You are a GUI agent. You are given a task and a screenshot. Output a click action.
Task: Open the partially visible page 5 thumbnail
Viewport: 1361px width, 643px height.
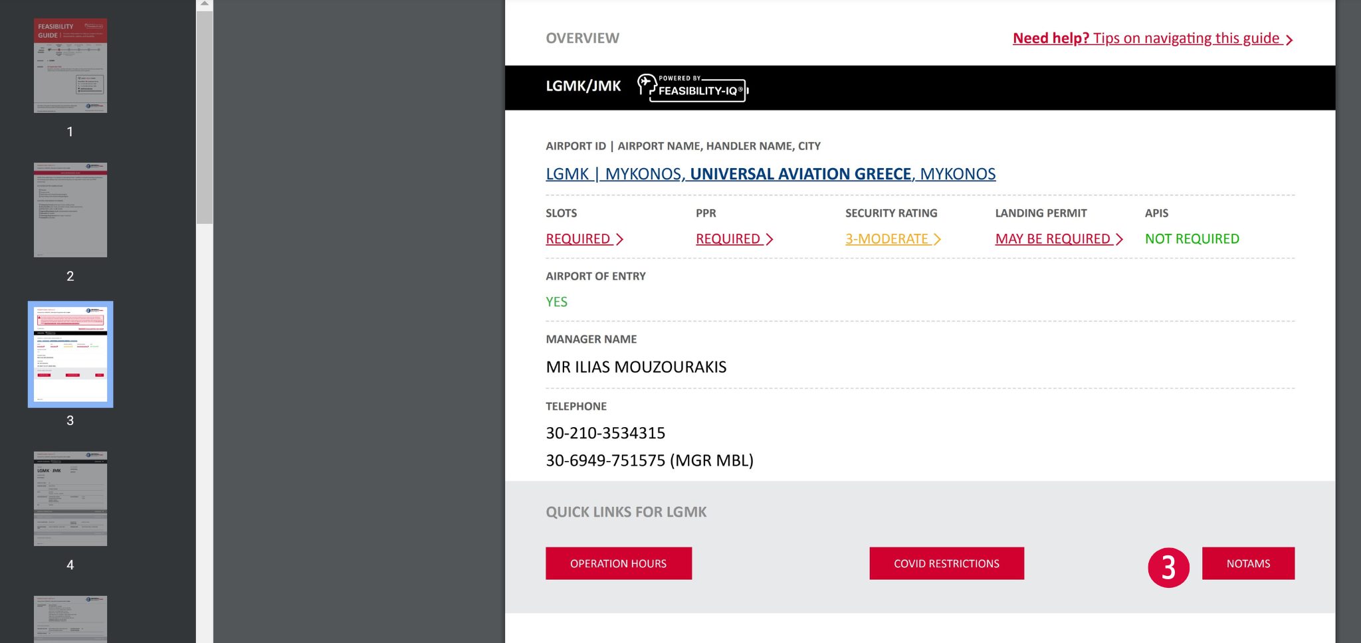70,619
